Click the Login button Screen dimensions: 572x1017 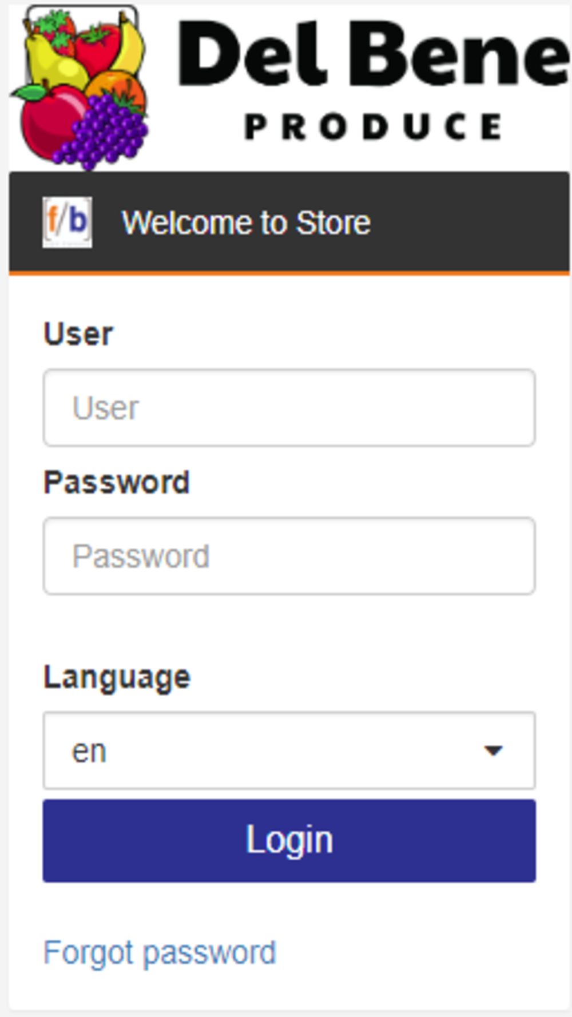[x=289, y=841]
